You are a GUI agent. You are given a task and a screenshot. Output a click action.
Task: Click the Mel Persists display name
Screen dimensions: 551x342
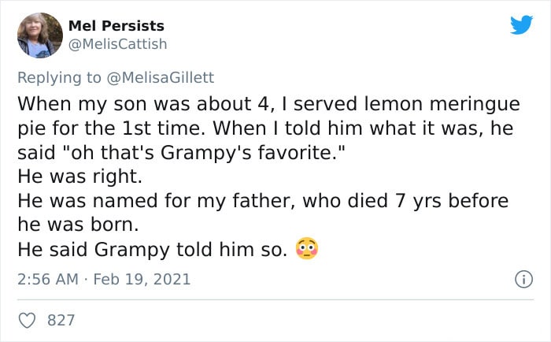pos(116,26)
